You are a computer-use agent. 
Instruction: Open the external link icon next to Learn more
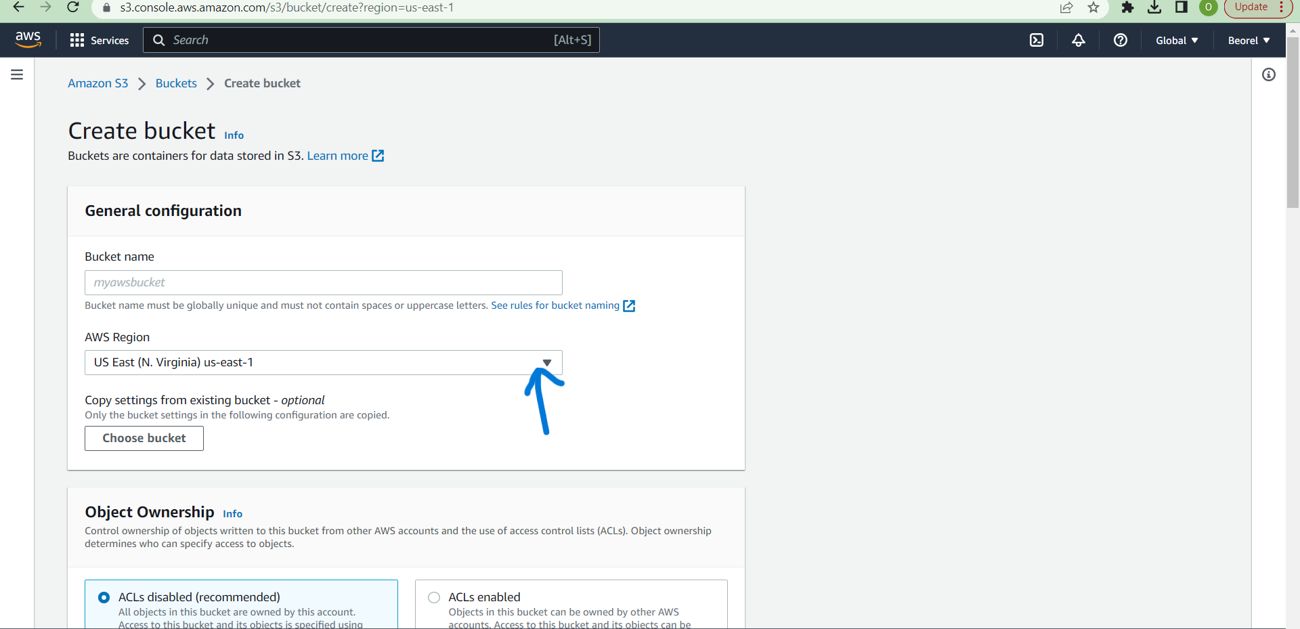(378, 156)
